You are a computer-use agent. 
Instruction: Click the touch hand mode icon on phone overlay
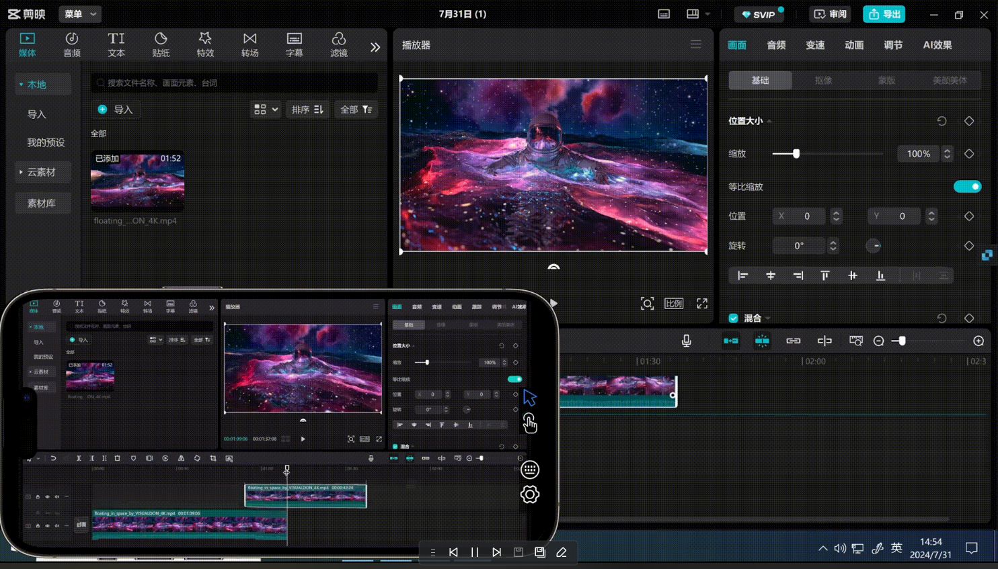click(530, 423)
